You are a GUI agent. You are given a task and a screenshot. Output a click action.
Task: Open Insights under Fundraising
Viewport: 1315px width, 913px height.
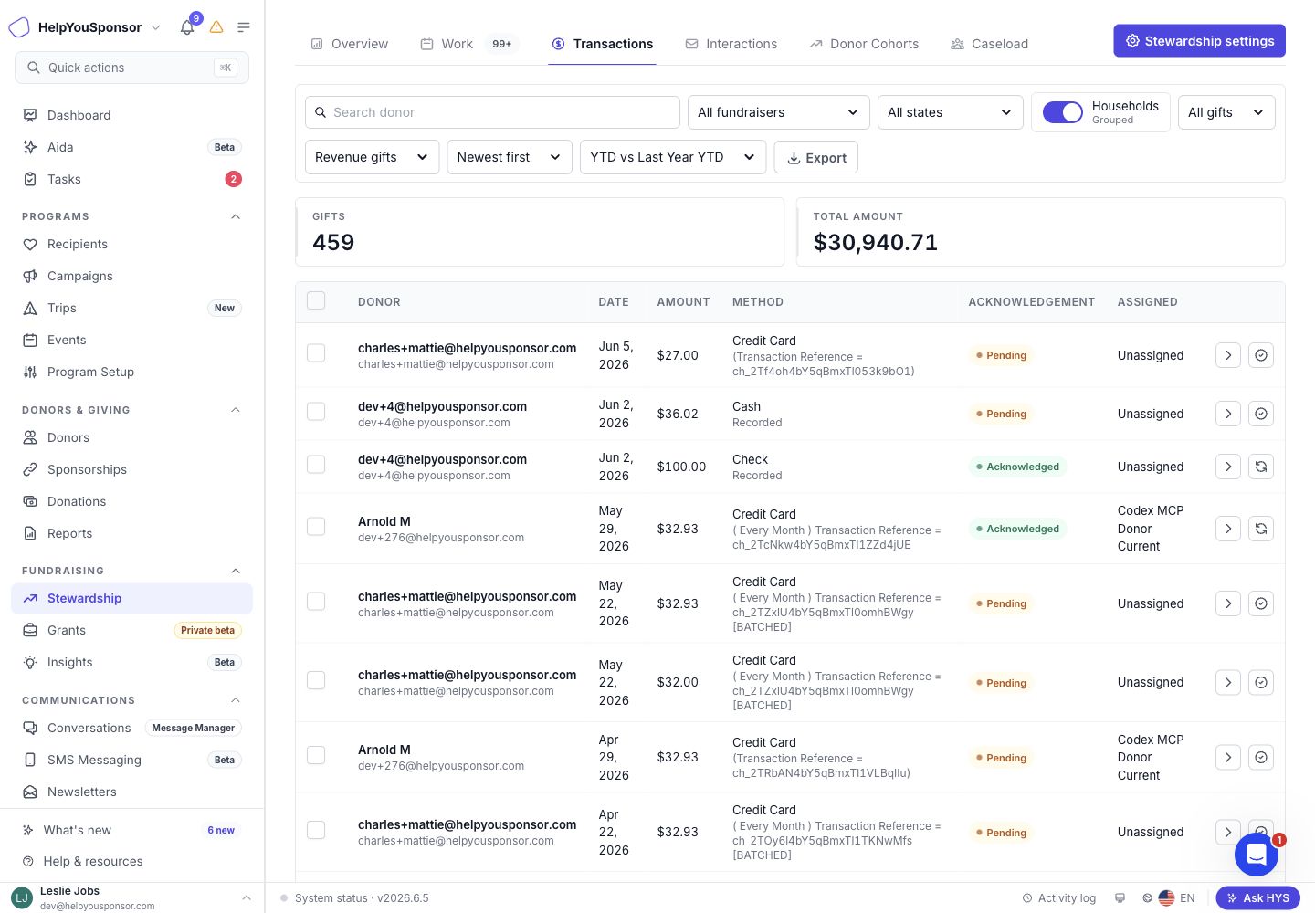131,662
